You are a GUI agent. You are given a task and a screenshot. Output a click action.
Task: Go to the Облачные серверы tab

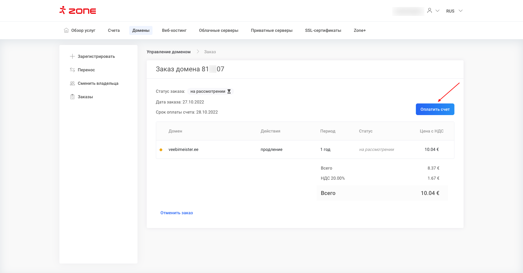point(219,30)
